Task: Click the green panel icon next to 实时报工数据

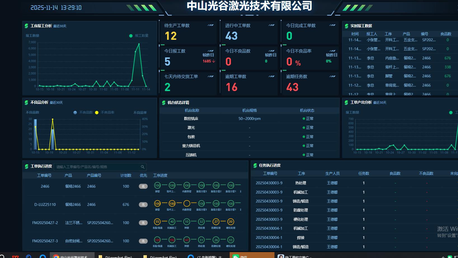Action: pos(346,25)
